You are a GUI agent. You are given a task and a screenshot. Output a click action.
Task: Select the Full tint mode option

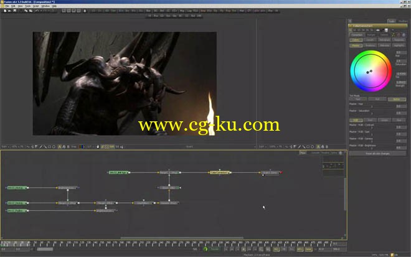click(x=377, y=99)
